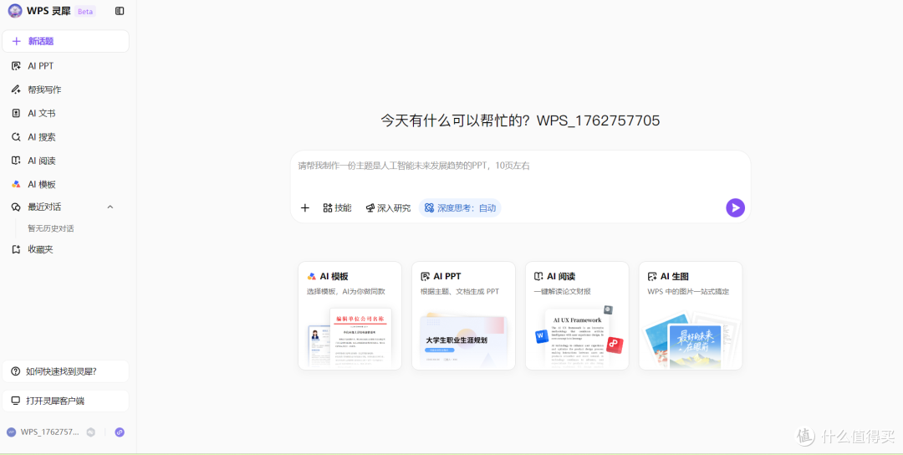Click the gray round icon beside the username
The width and height of the screenshot is (903, 455).
90,432
